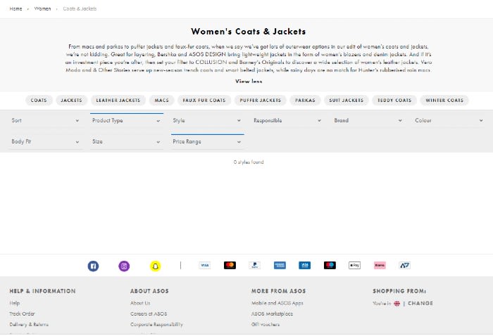Open ASOS Marketplace link
The width and height of the screenshot is (493, 336).
point(272,314)
